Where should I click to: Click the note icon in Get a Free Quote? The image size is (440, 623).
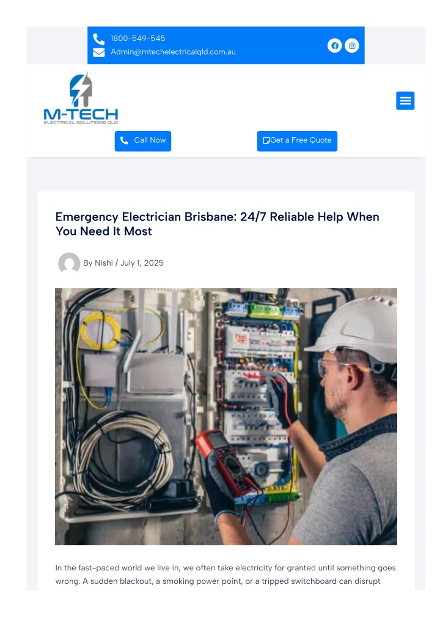pos(266,141)
